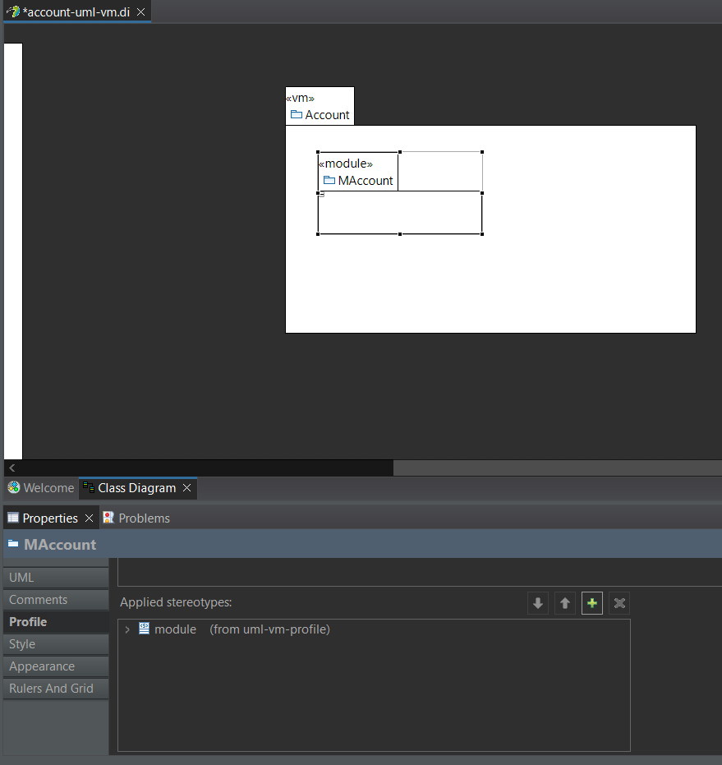Click the remove stereotype X icon
The image size is (722, 765).
619,603
